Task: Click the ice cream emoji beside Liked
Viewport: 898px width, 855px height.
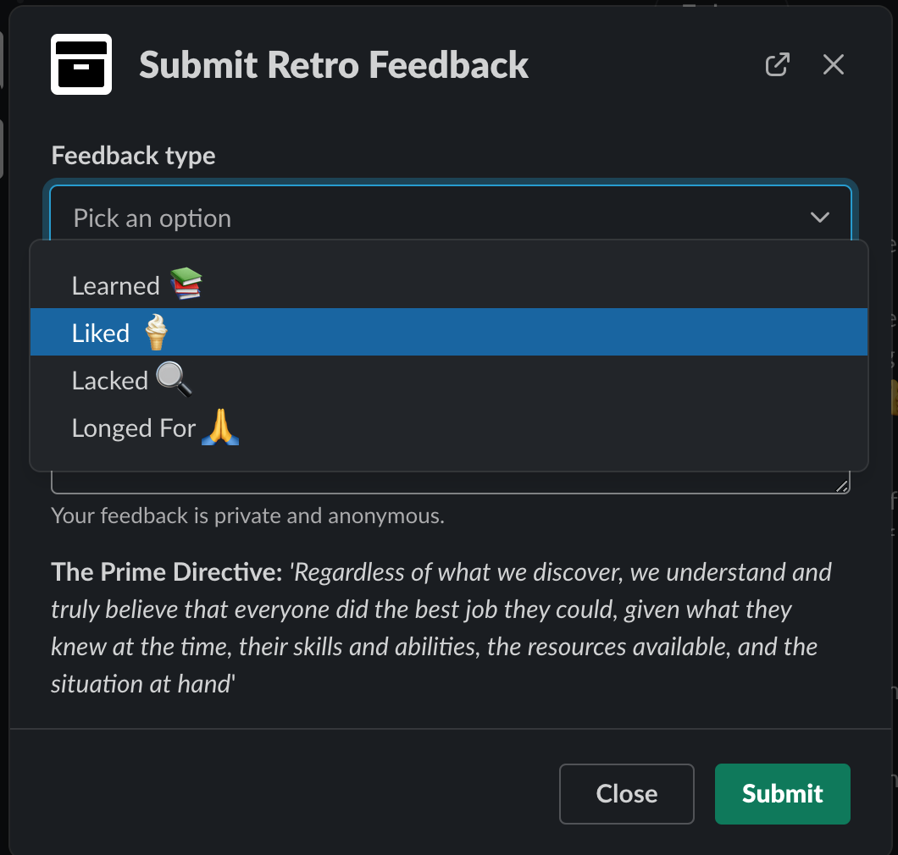Action: 155,332
